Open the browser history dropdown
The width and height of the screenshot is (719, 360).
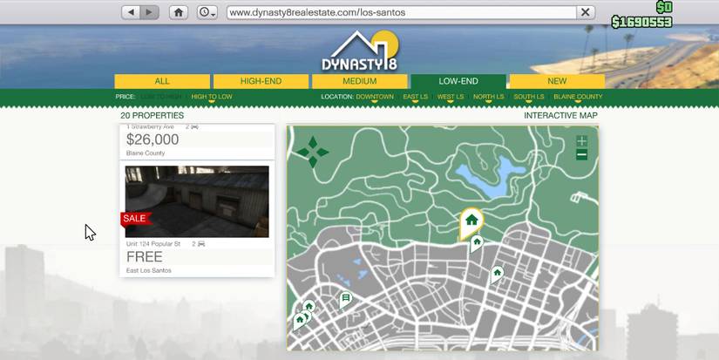[207, 12]
